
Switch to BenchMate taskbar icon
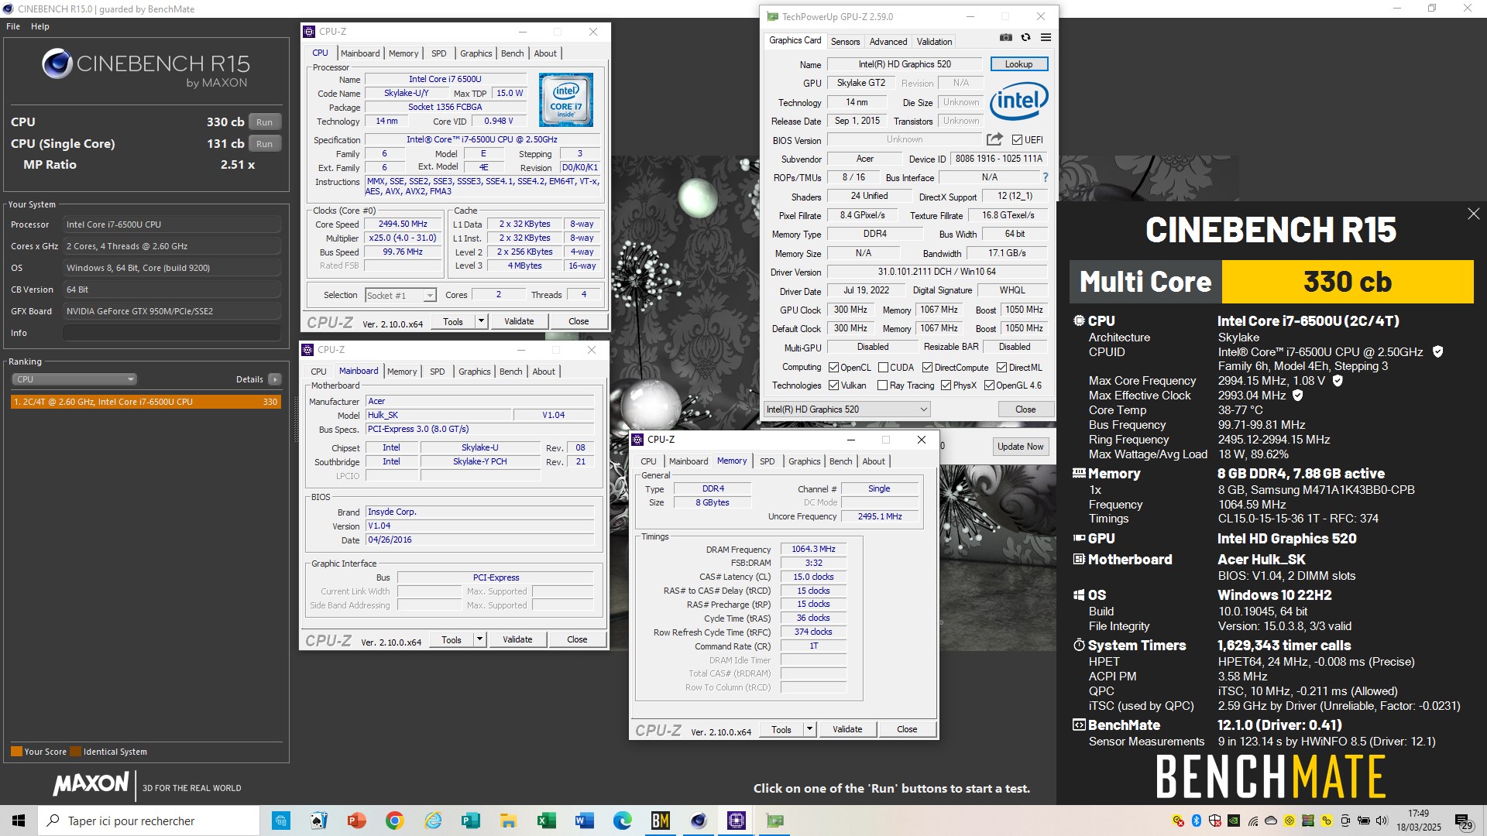(x=660, y=821)
